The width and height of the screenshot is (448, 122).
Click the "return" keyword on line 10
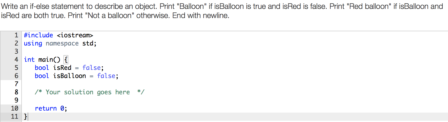46,109
